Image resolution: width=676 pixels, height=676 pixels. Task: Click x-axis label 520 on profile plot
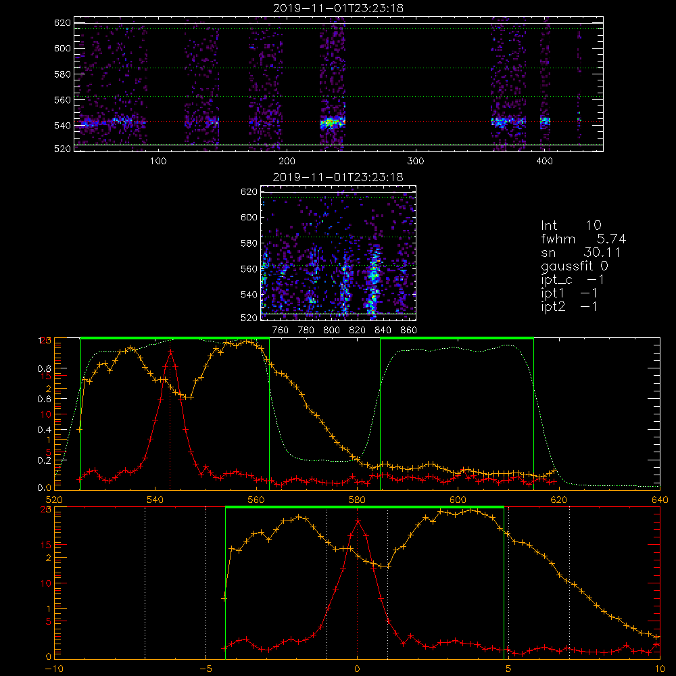[x=54, y=500]
